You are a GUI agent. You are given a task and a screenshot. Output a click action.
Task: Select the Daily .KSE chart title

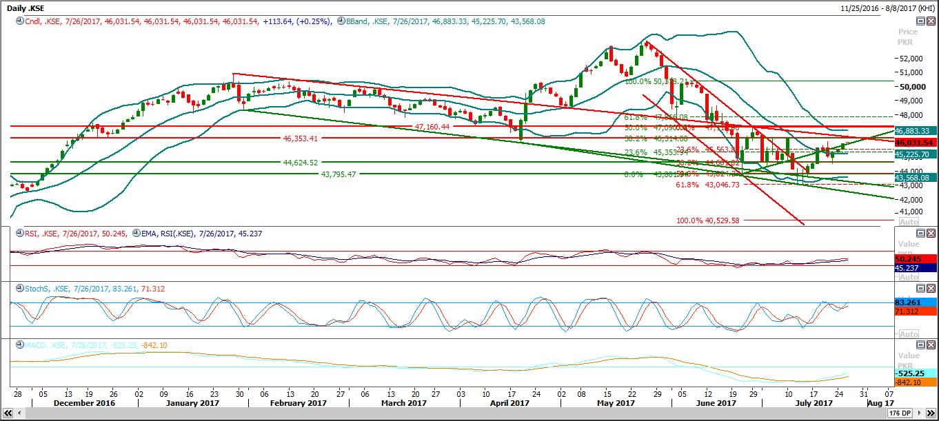click(x=25, y=8)
